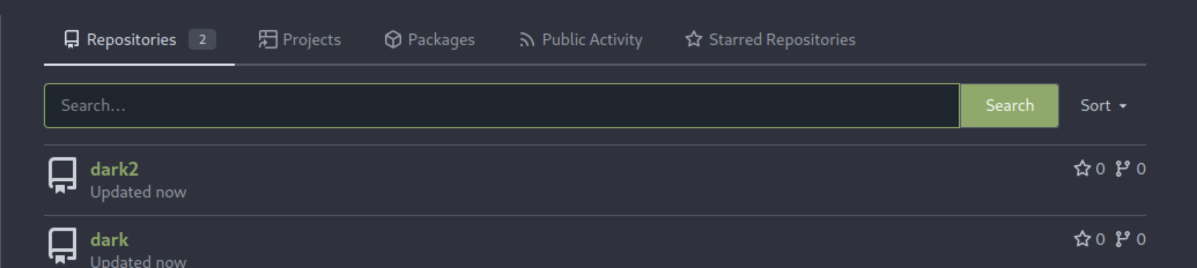This screenshot has width=1197, height=268.
Task: Click the Starred Repositories star icon
Action: point(693,39)
